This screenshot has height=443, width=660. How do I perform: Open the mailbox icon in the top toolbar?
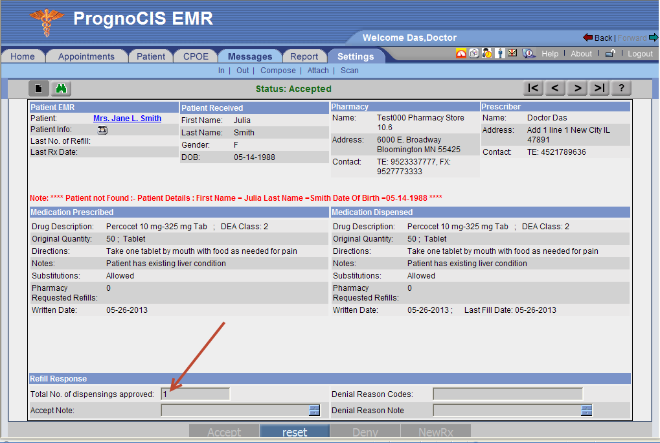click(474, 53)
